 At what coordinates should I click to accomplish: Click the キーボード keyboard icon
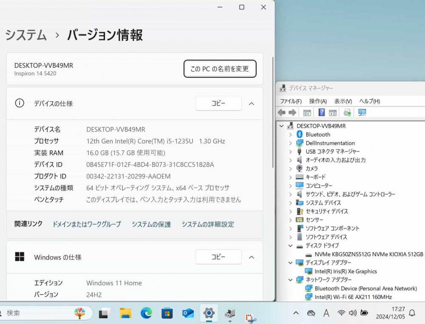click(300, 177)
